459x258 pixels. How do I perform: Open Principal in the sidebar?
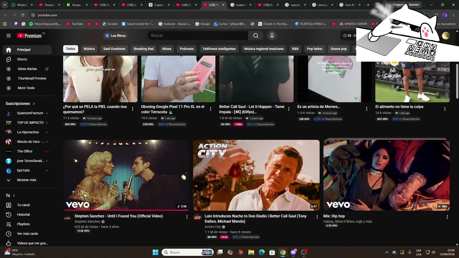27,50
